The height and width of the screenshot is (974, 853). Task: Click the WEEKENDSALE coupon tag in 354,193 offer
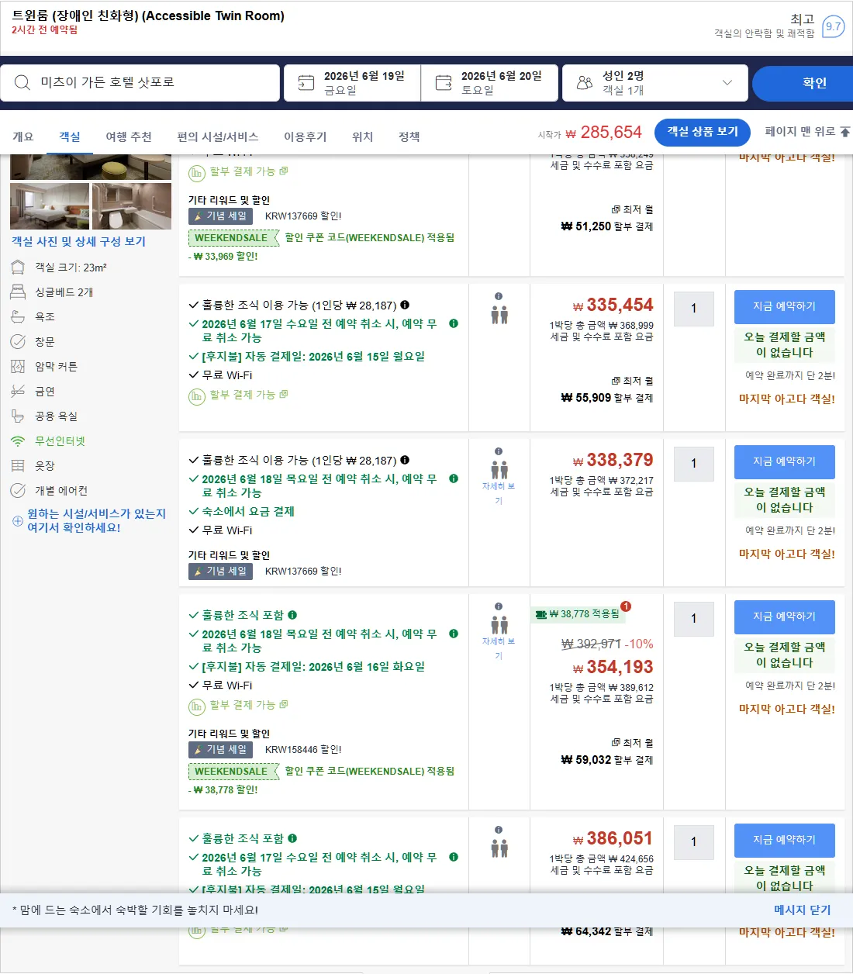[233, 772]
